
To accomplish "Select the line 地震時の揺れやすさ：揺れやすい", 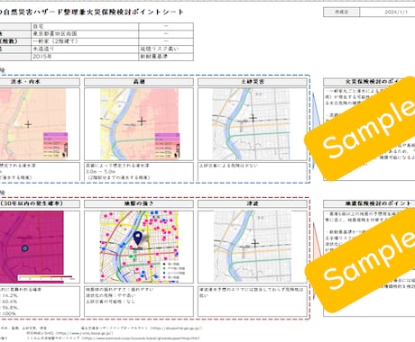I will 120,290.
